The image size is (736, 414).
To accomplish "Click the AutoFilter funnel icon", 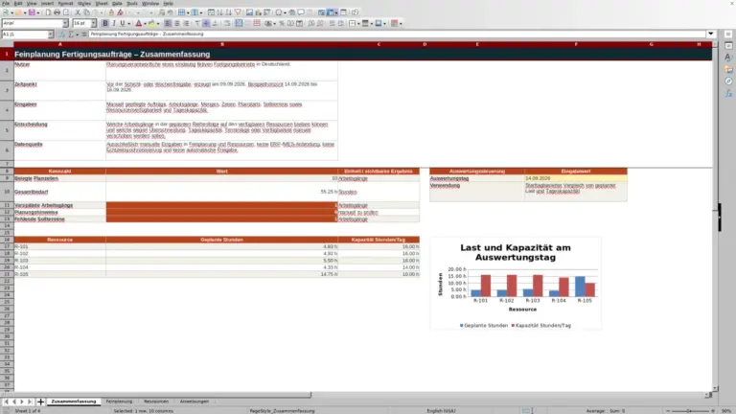I will (x=238, y=12).
